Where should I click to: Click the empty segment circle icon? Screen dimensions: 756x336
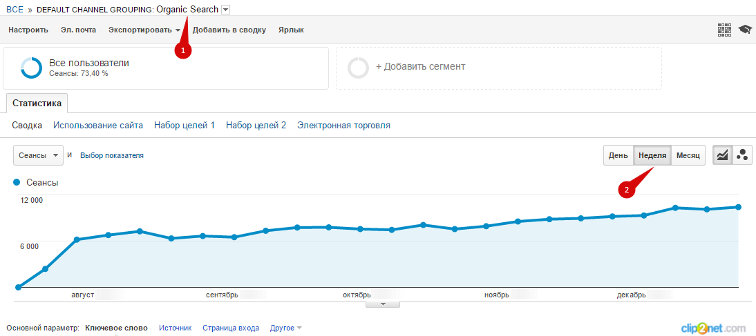coord(358,68)
